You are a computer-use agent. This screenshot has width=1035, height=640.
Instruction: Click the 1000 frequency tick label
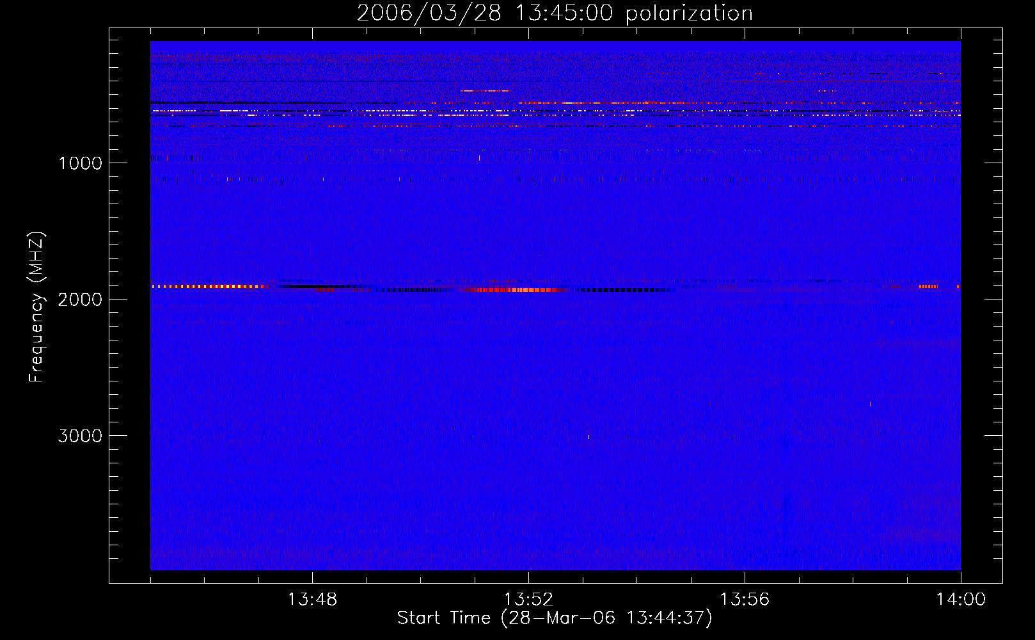pyautogui.click(x=80, y=163)
